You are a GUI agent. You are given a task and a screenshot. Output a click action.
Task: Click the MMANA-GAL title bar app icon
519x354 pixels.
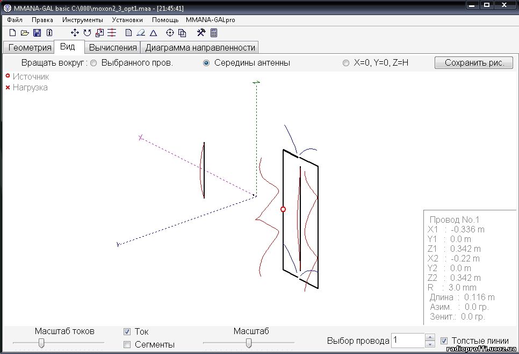pos(8,8)
